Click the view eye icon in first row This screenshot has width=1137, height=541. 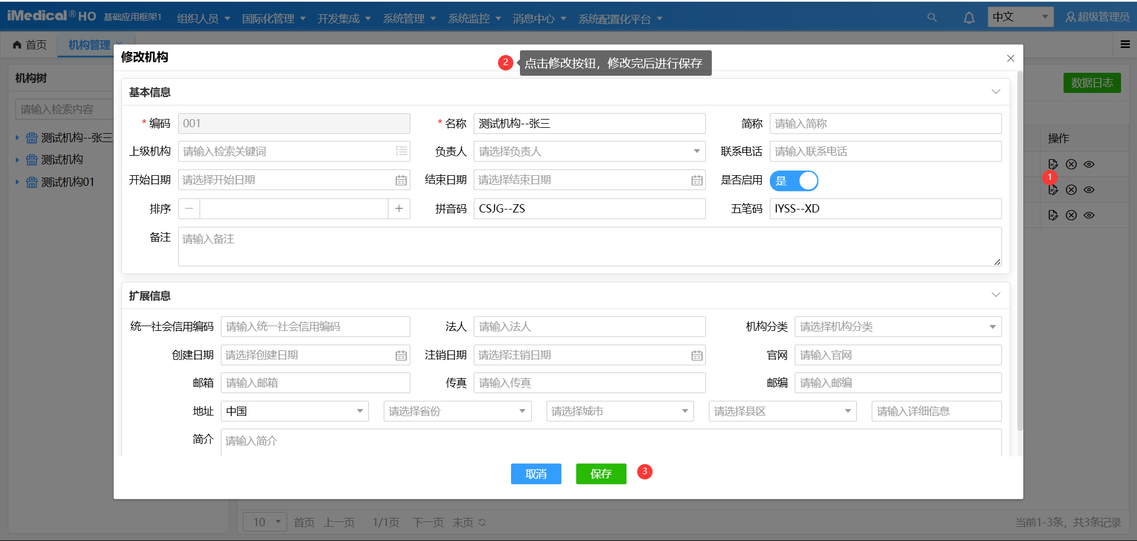click(x=1089, y=165)
